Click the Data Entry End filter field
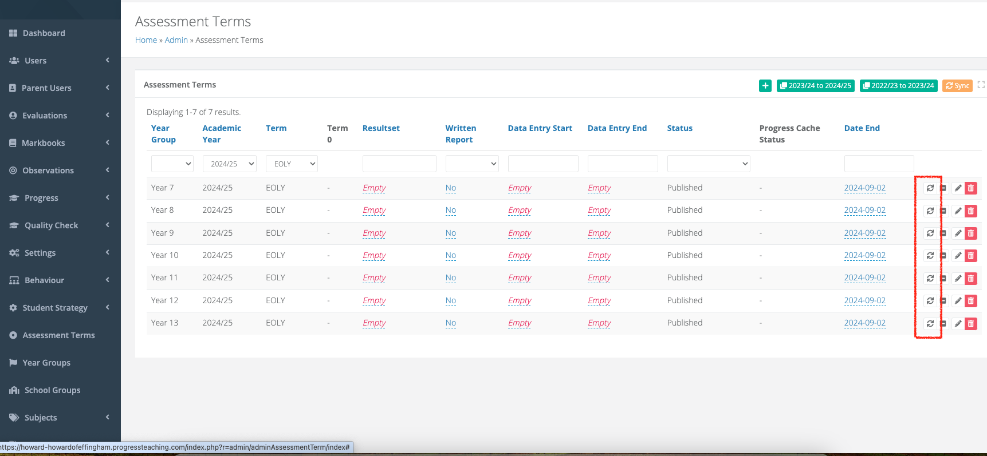 coord(623,164)
